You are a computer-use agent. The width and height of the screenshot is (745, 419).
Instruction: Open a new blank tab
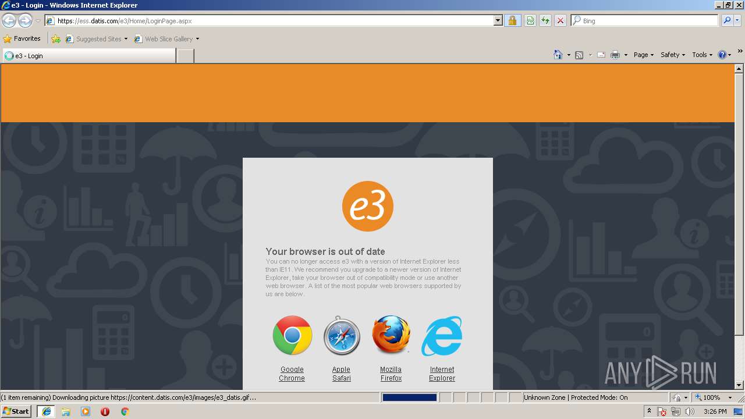coord(185,56)
